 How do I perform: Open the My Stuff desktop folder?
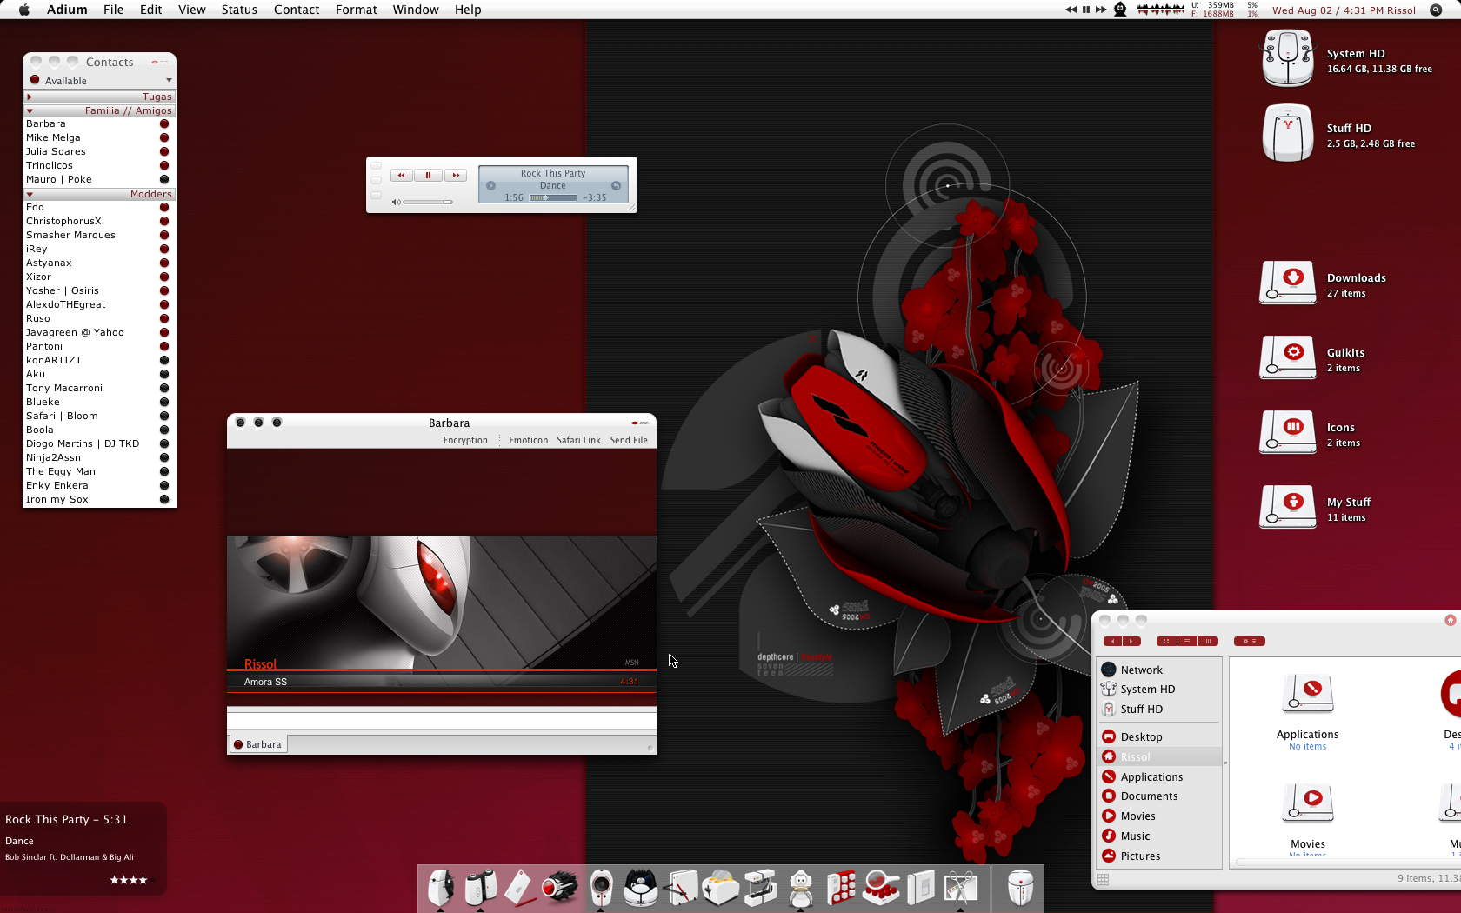pos(1288,507)
